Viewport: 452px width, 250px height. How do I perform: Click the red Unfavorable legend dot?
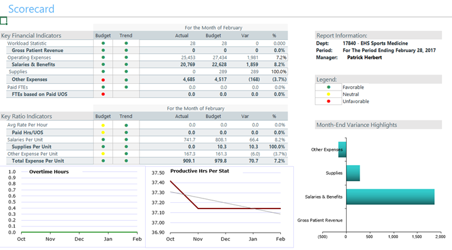329,101
